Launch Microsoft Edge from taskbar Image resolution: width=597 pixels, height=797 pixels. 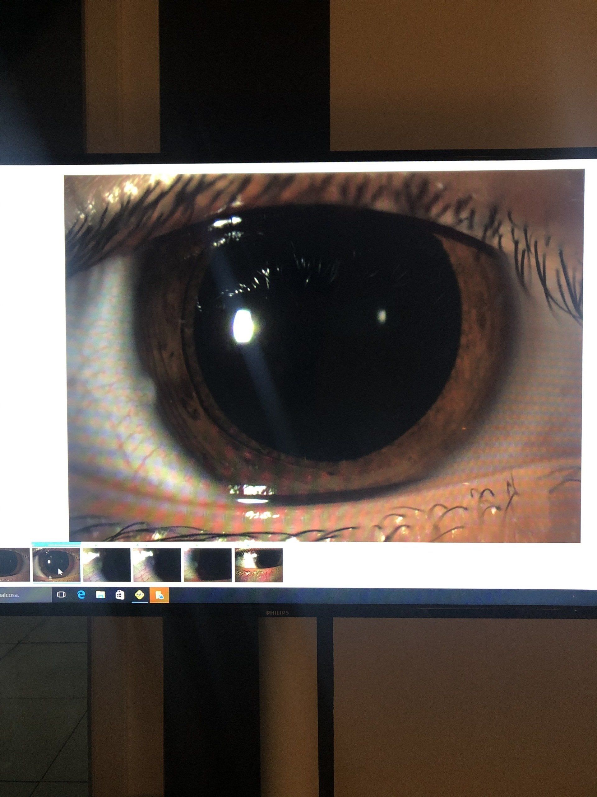[x=81, y=595]
